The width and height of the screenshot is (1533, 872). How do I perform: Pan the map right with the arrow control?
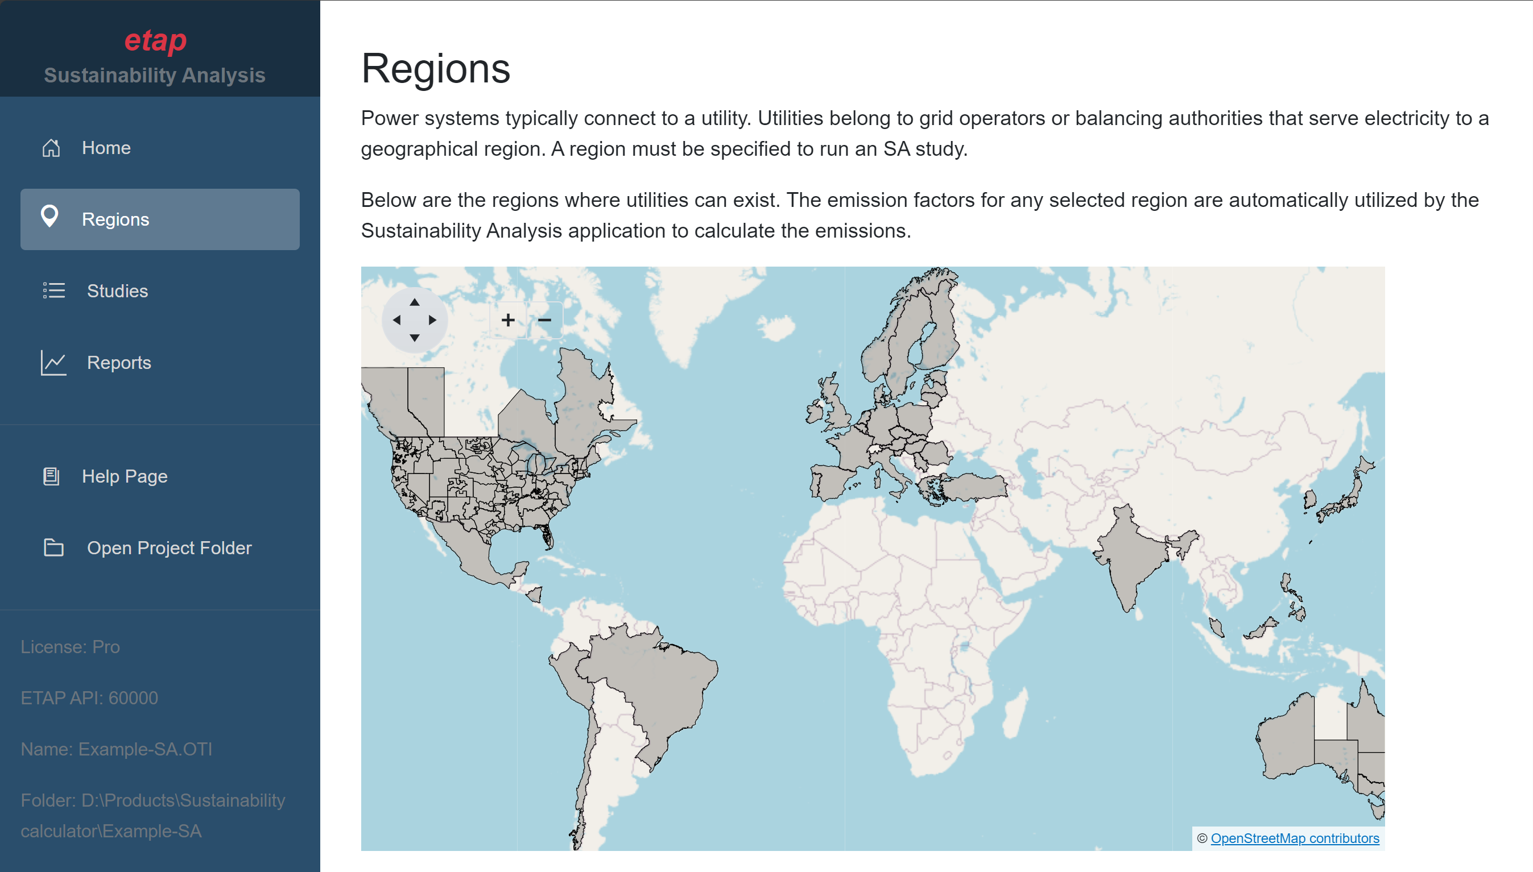coord(433,320)
